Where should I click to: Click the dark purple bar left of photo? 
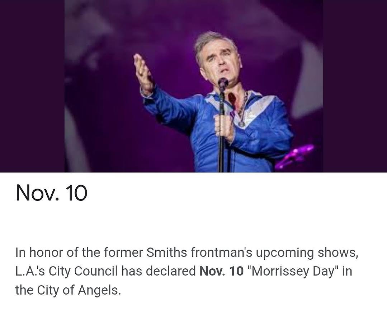[32, 86]
